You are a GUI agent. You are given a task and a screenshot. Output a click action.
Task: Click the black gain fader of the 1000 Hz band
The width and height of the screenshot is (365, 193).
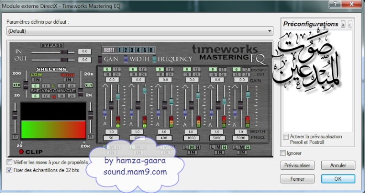pyautogui.click(x=191, y=105)
